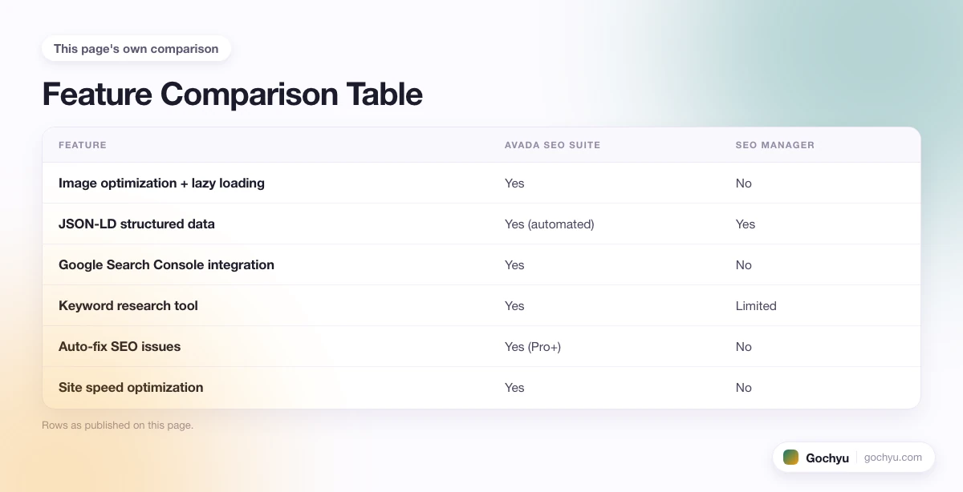Click Avada's Yes for Image optimization
Screen dimensions: 963x492
(x=514, y=183)
